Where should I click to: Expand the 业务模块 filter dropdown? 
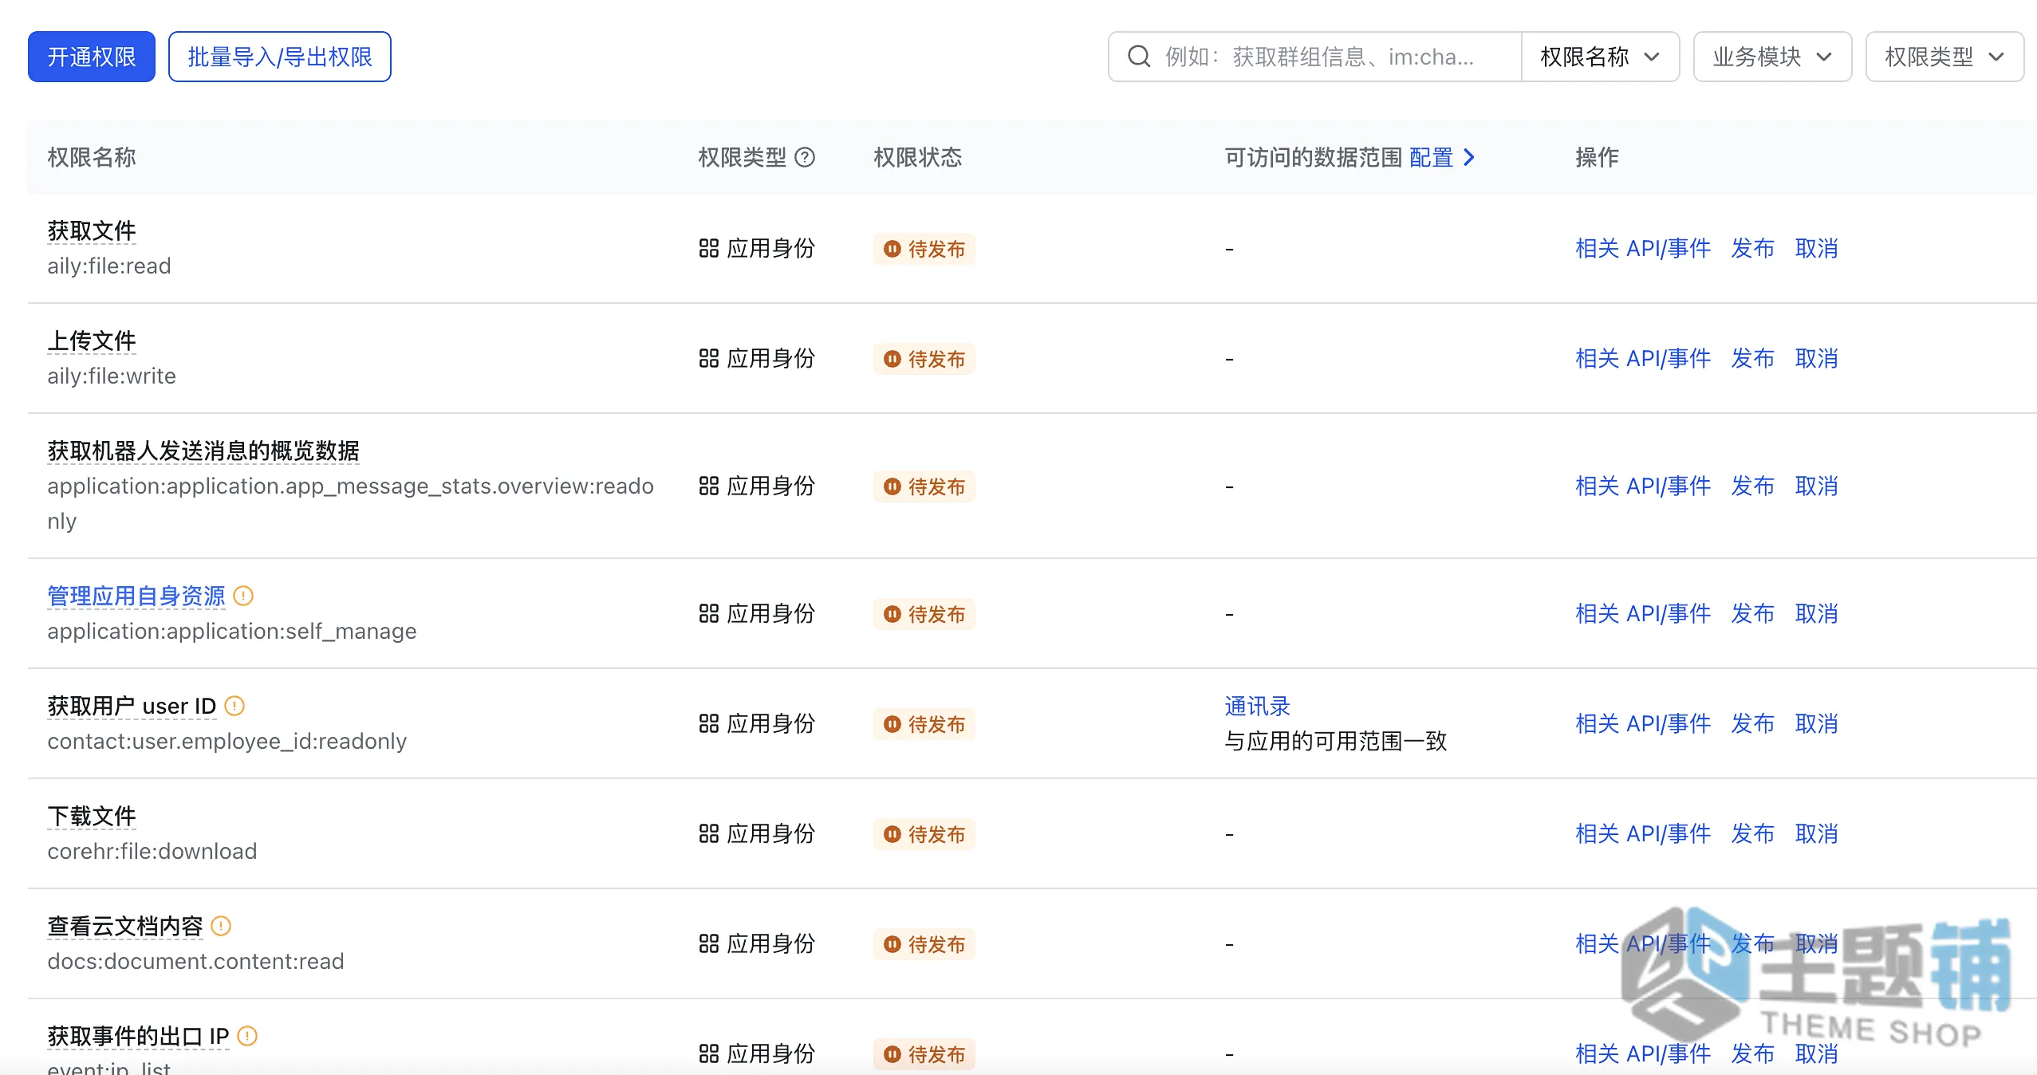(1772, 57)
